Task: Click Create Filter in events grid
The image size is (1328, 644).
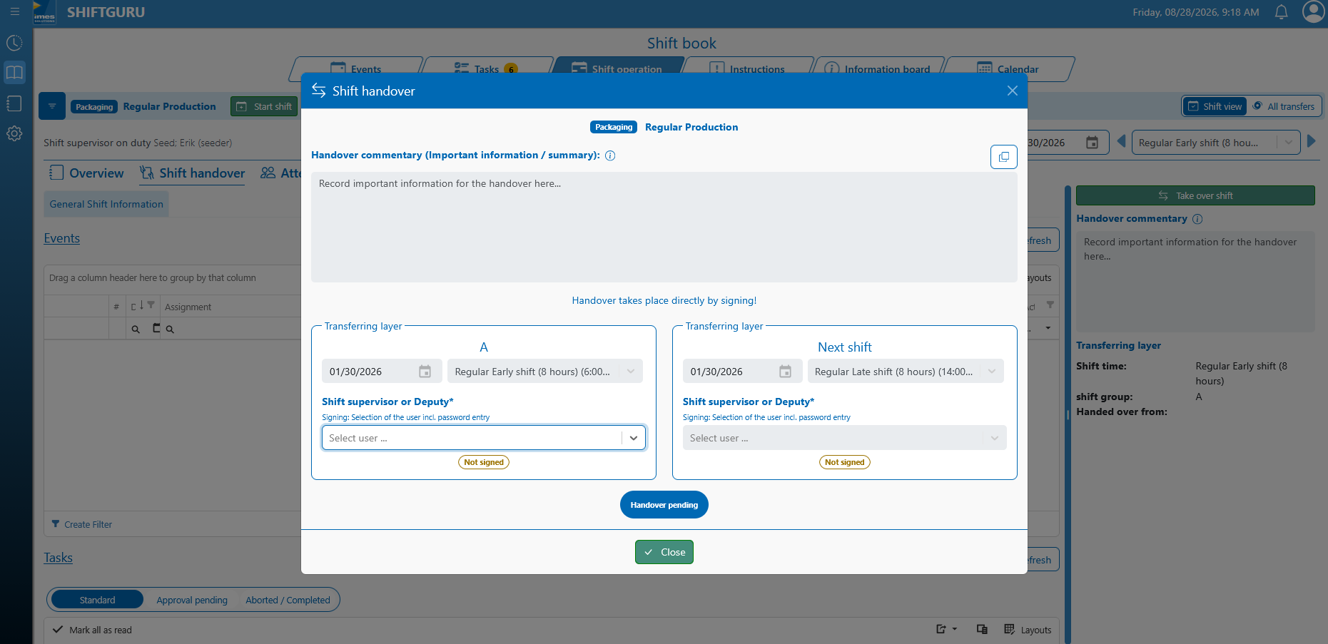Action: (x=81, y=524)
